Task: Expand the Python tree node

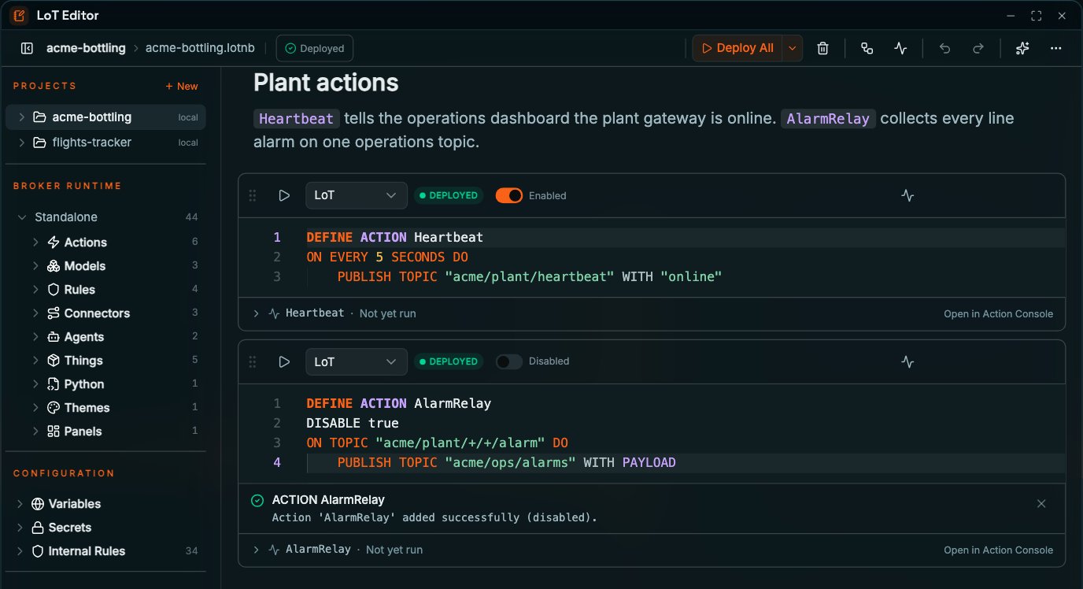Action: 35,384
